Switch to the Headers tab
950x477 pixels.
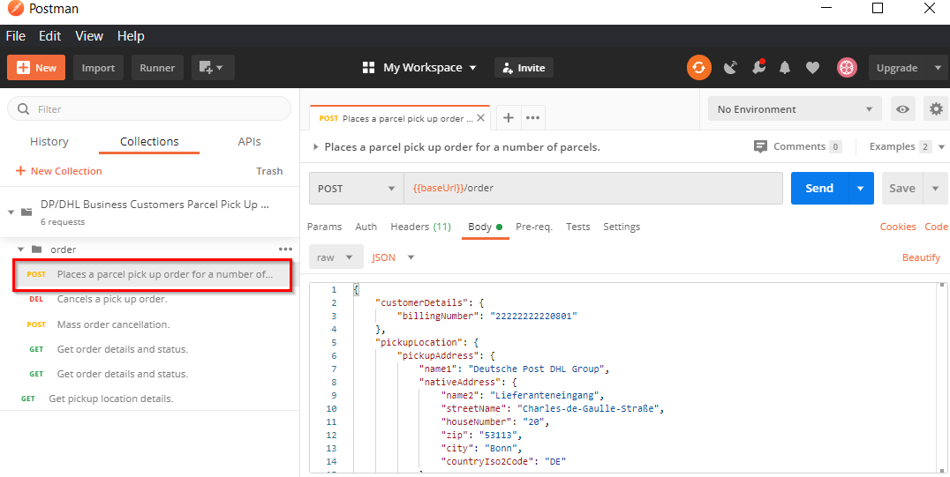point(420,227)
